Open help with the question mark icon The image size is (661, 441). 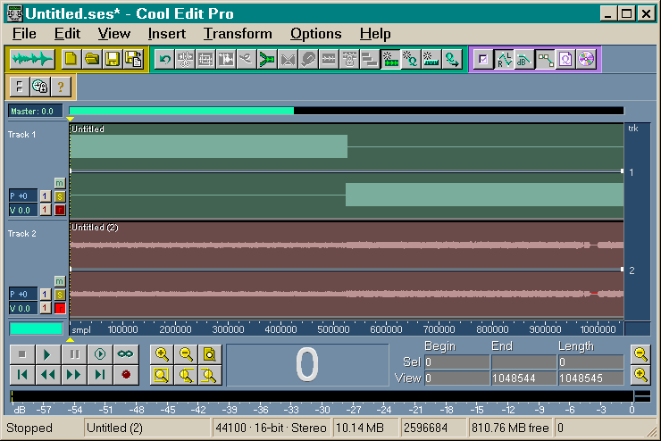coord(61,87)
